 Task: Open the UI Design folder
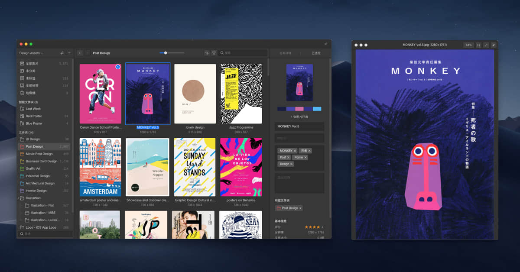44,139
